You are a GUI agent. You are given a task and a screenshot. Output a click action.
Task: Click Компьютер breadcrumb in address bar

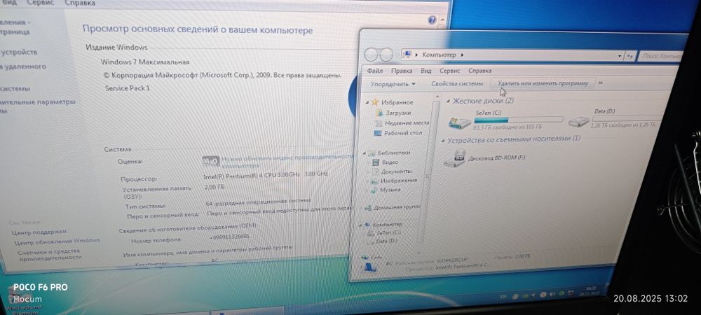coord(439,55)
